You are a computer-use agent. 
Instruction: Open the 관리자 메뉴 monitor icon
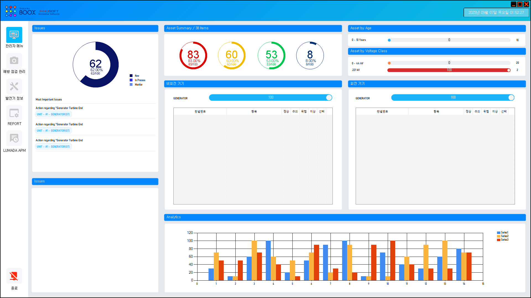click(14, 35)
